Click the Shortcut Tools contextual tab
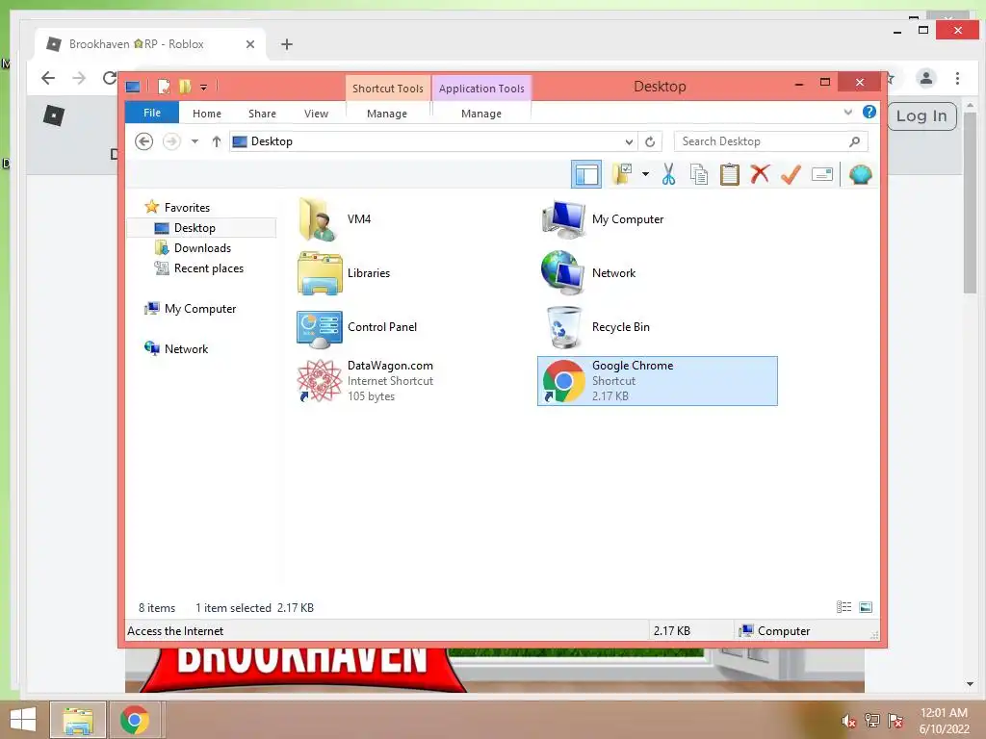986x739 pixels. (x=387, y=89)
